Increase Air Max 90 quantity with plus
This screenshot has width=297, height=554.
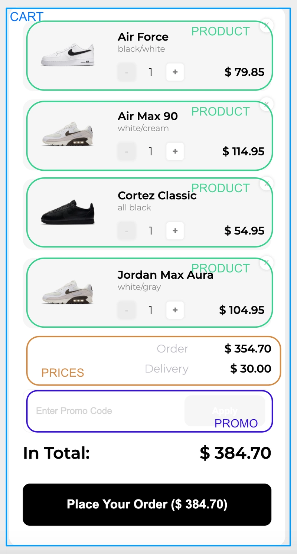175,151
